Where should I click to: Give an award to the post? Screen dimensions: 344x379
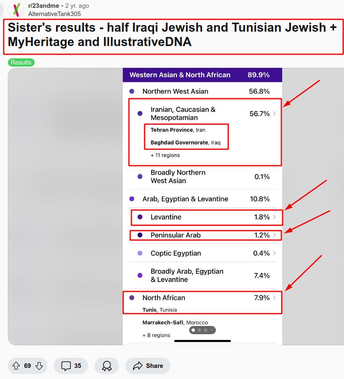click(107, 366)
